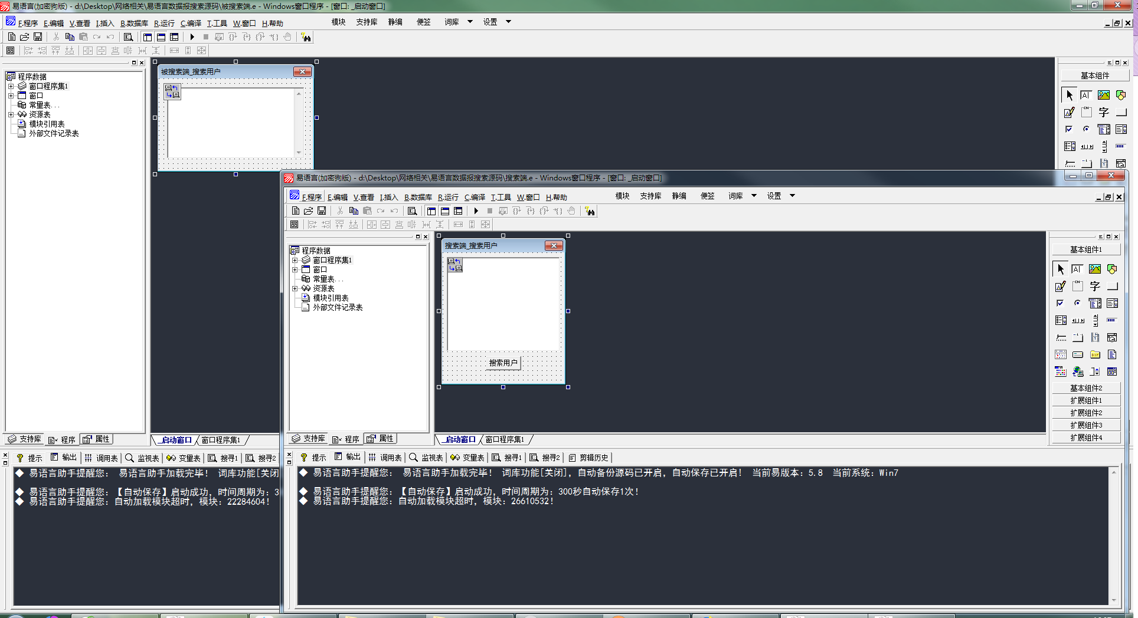
Task: Click Run play arrow in front window toolbar
Action: (x=476, y=211)
